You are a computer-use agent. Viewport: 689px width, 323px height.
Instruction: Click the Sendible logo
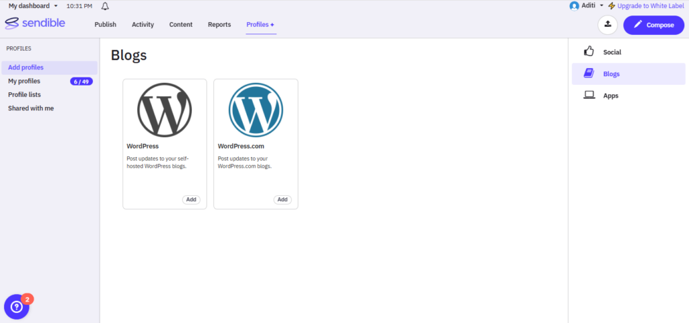[36, 24]
